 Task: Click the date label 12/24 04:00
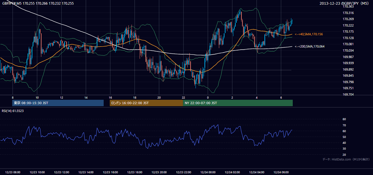(257, 172)
